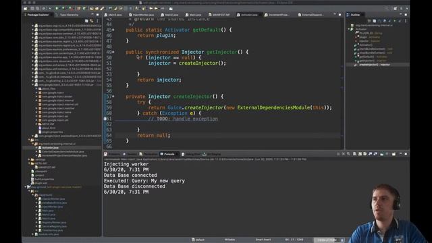Switch to the Declaration tab
Screen dimensions: 432x243
pos(148,155)
